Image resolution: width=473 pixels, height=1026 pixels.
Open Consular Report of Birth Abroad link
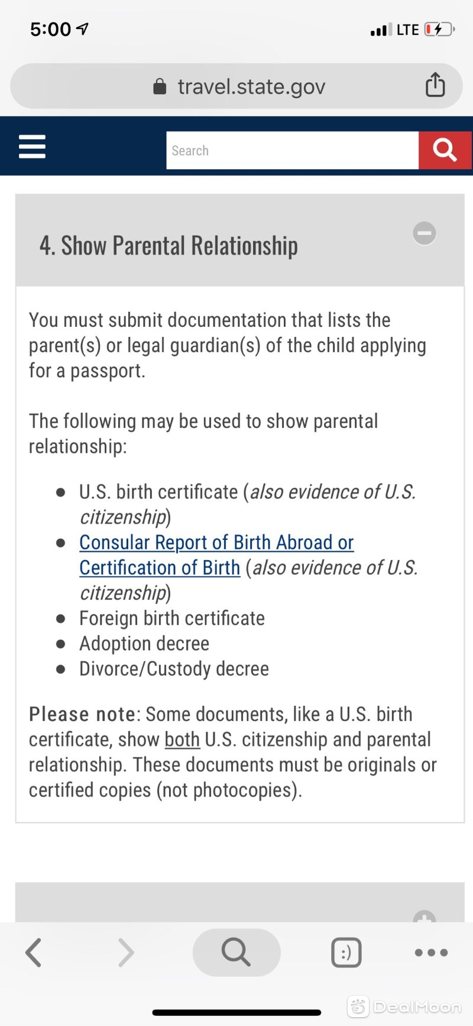click(216, 542)
